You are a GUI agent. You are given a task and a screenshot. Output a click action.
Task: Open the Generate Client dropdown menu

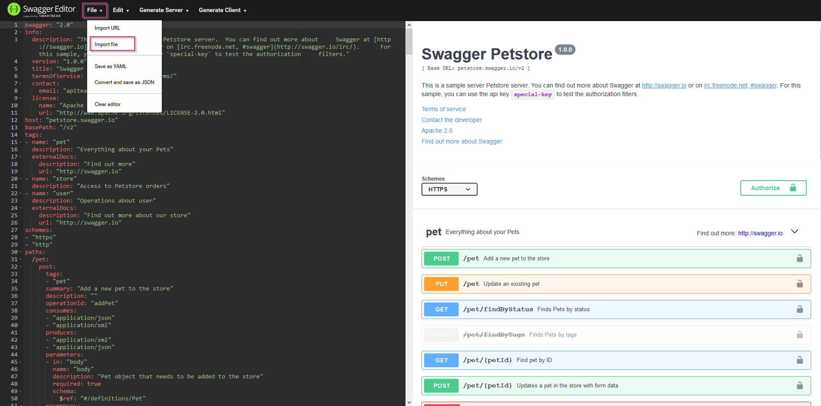pyautogui.click(x=222, y=10)
